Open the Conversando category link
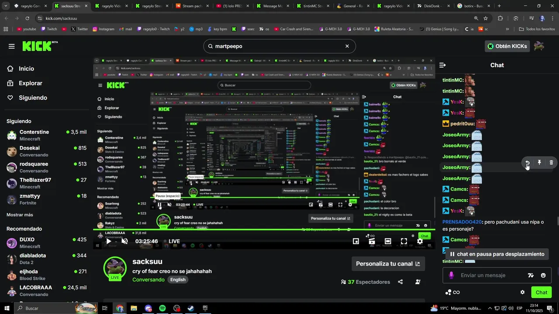Image resolution: width=559 pixels, height=314 pixels. (x=148, y=280)
